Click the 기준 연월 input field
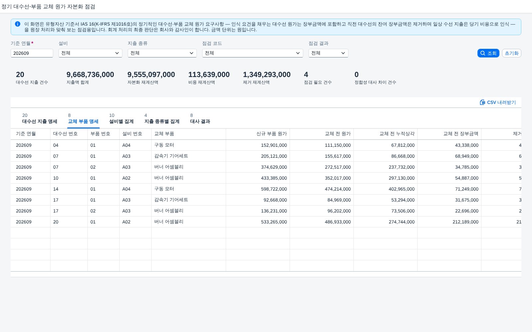This screenshot has height=332, width=532. (x=32, y=53)
